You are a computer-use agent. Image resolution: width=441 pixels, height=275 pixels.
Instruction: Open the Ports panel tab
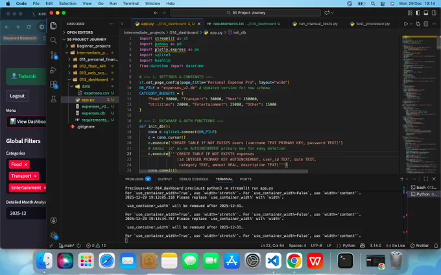pyautogui.click(x=246, y=179)
